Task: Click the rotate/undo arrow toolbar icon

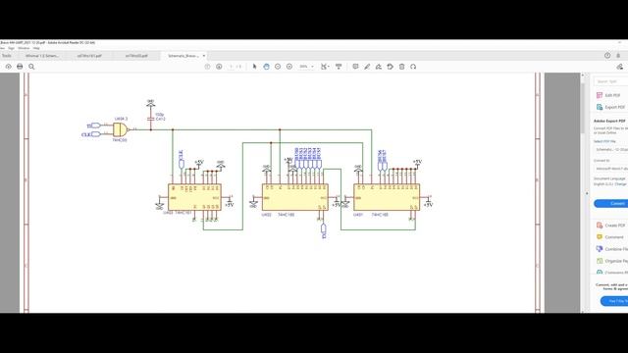Action: point(391,67)
